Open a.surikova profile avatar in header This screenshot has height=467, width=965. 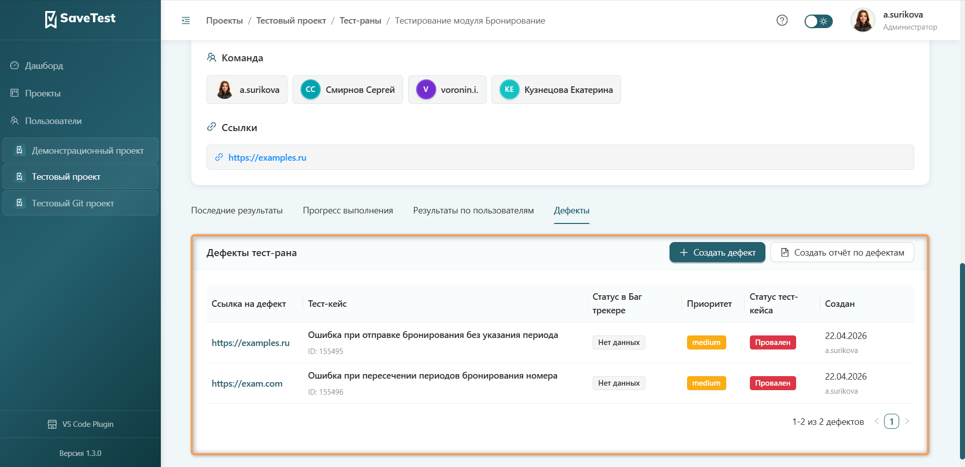pos(863,21)
